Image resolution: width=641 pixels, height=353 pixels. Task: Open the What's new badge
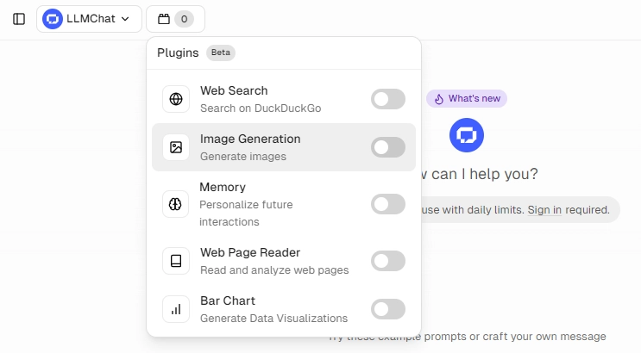click(x=467, y=99)
